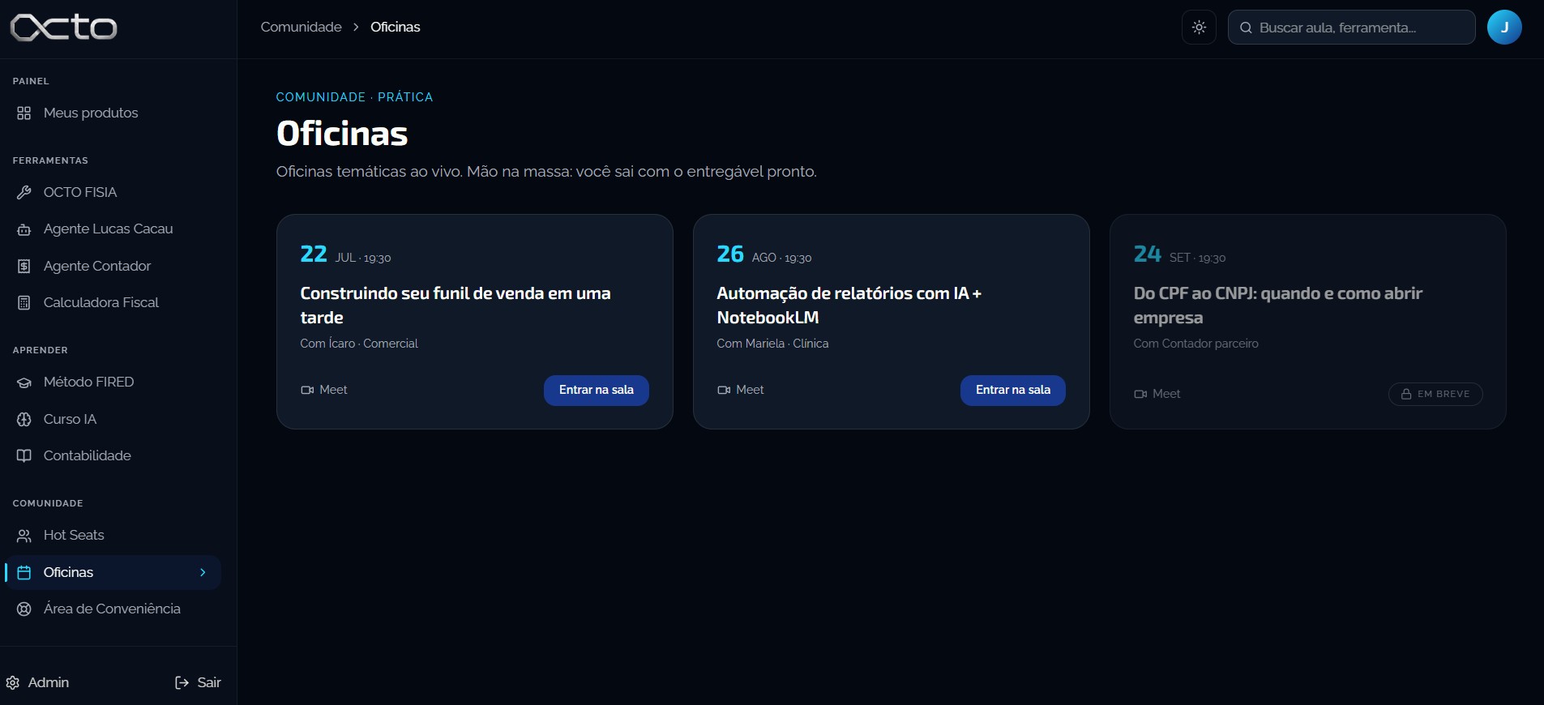The image size is (1544, 705).
Task: Open Área de Conveniência menu item
Action: coord(112,609)
